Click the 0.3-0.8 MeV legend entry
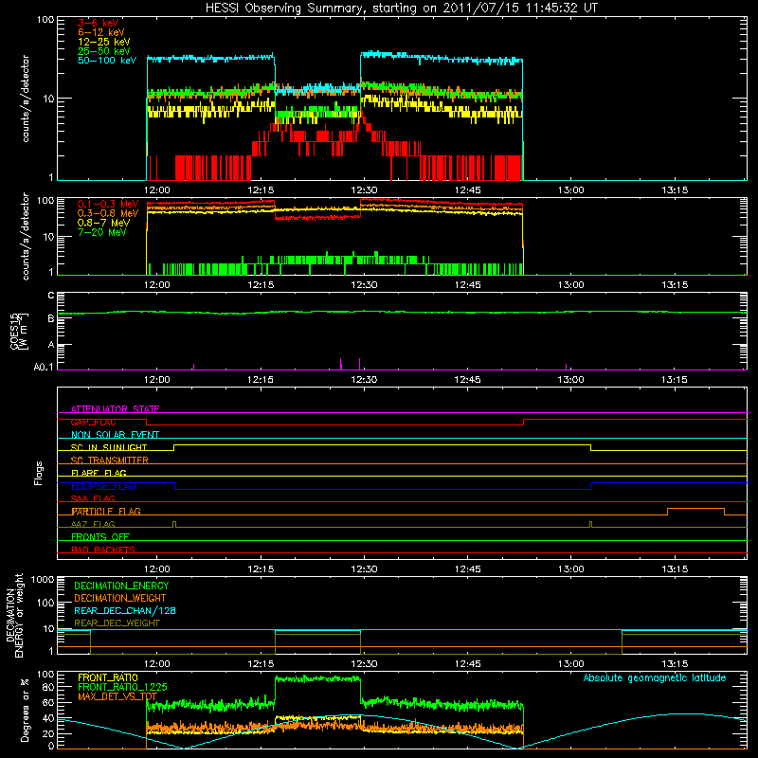 [108, 213]
